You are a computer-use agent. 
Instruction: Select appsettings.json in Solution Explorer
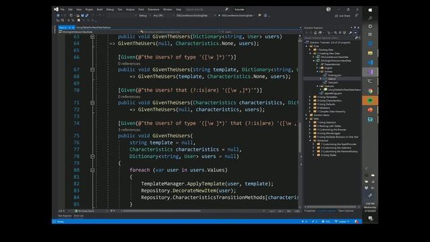pos(331,93)
